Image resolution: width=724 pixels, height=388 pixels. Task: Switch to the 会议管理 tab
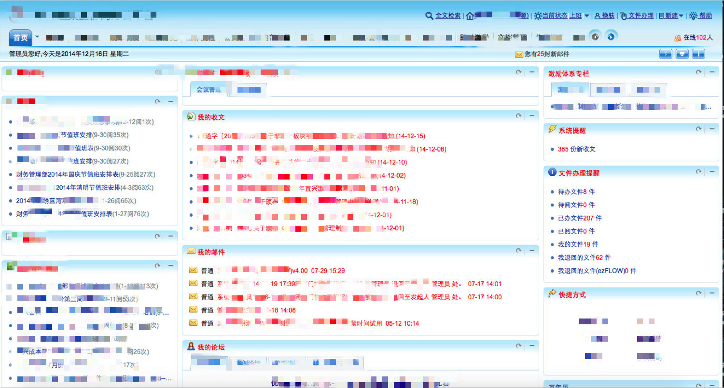(209, 90)
